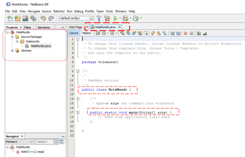The image size is (245, 157).
Task: Open the Navigate menu
Action: pos(34,11)
